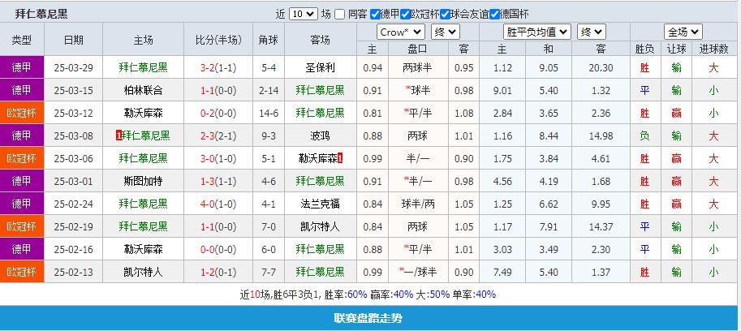Open the 终 dropdown next to 胜平负均值
Image resolution: width=741 pixels, height=331 pixels.
coord(591,32)
